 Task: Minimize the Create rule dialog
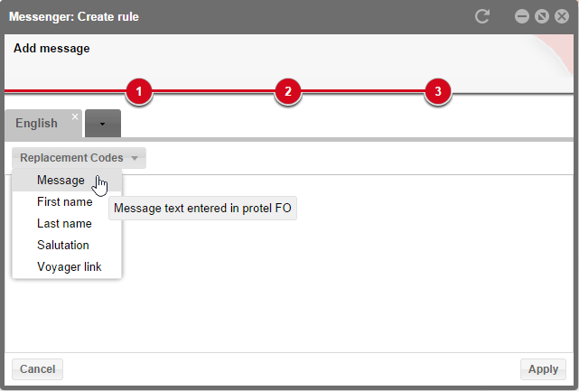click(522, 16)
